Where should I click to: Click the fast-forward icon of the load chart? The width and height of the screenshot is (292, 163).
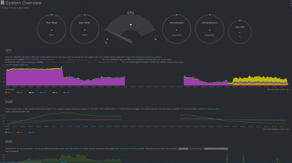(x=278, y=132)
